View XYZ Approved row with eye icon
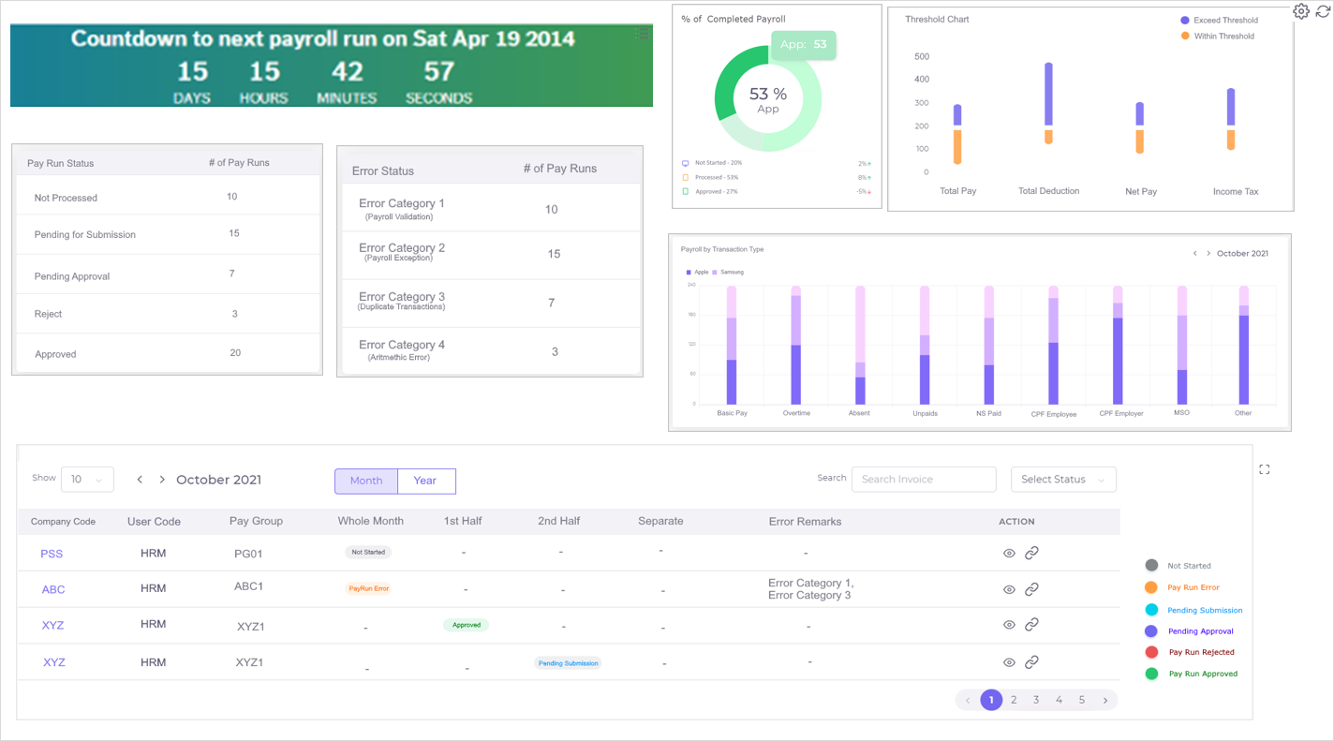The width and height of the screenshot is (1334, 741). (x=1009, y=625)
